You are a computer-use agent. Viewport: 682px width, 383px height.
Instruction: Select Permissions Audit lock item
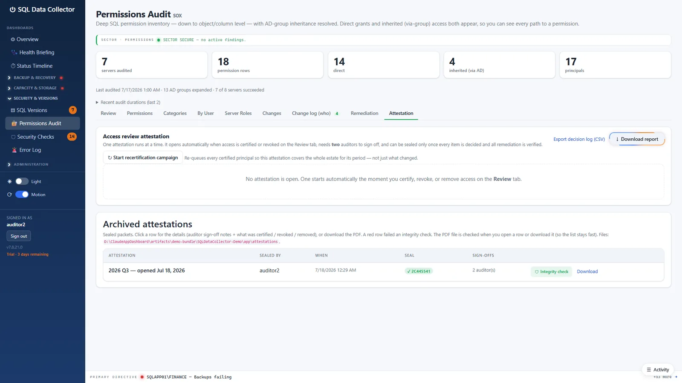click(x=43, y=123)
